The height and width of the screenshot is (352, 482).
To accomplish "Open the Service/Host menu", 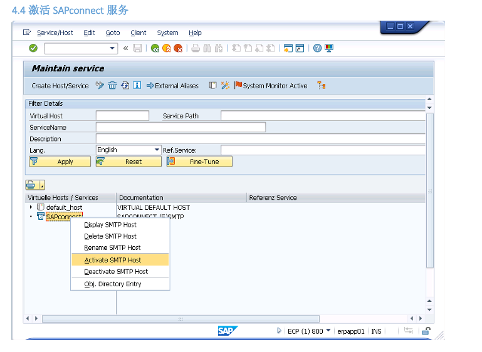I will [x=55, y=33].
